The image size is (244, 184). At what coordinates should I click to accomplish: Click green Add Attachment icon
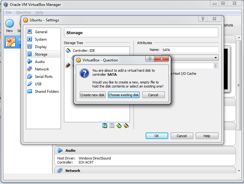(x=119, y=126)
